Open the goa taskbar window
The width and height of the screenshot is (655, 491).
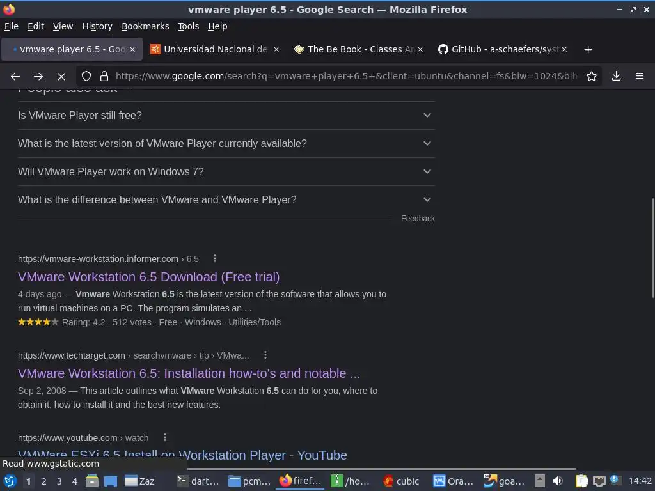tap(504, 481)
